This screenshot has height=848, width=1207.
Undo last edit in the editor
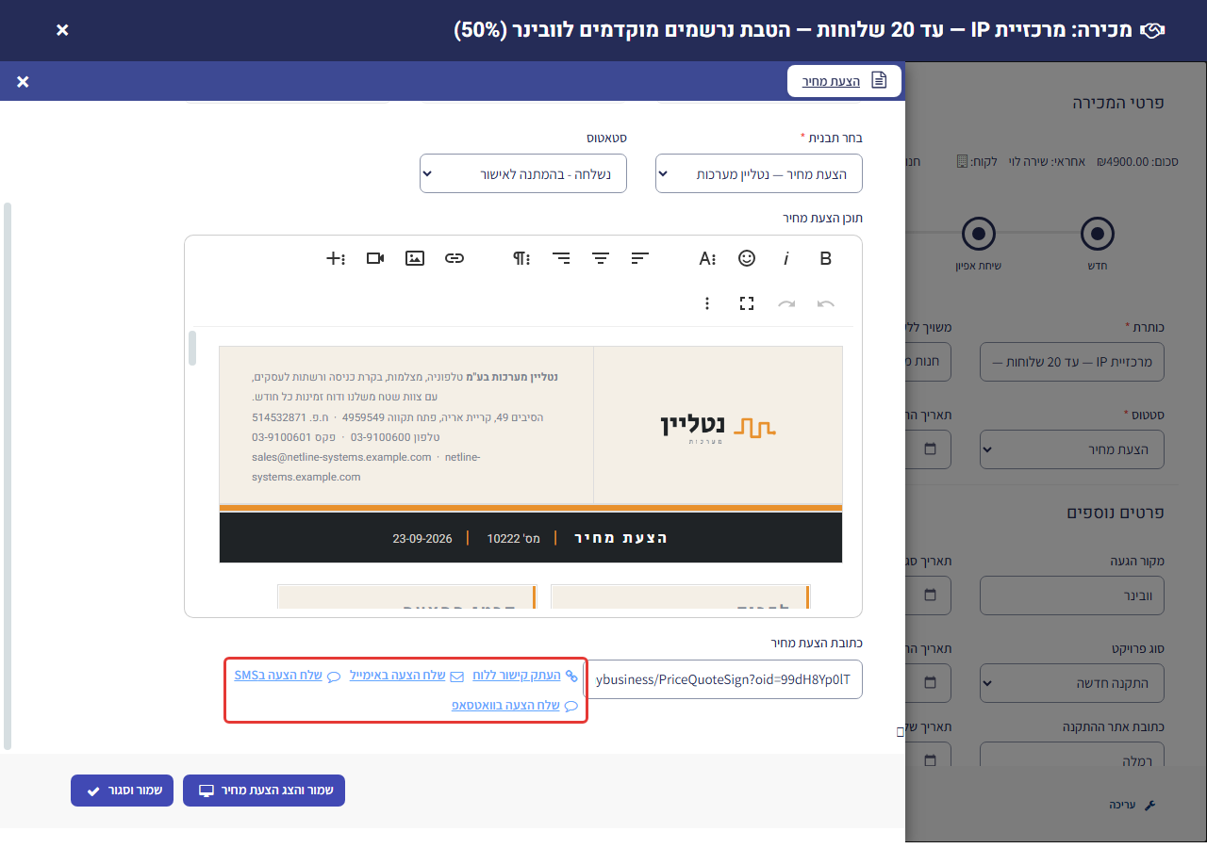(x=826, y=303)
